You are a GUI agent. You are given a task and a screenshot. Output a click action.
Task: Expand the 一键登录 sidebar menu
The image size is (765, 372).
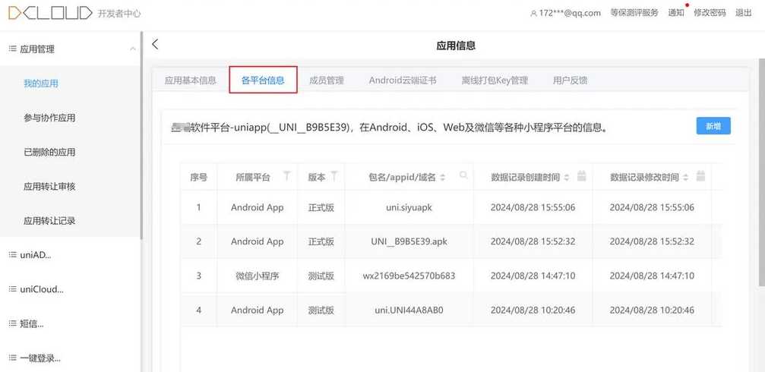click(x=70, y=358)
